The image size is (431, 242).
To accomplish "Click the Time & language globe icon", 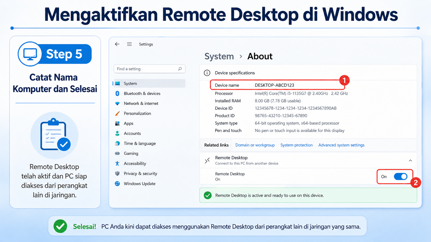I will click(117, 144).
